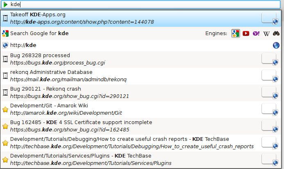Open Takeoff KDE-Apps.org suggestion title

(38, 15)
